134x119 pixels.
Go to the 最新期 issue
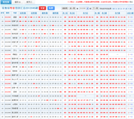point(65,8)
